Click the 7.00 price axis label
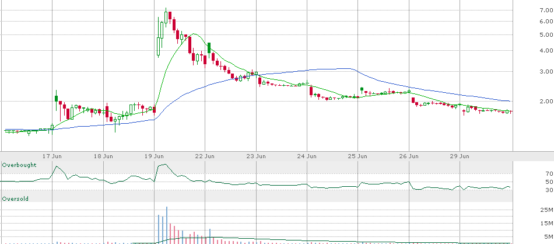This screenshot has height=244, width=554. point(546,11)
